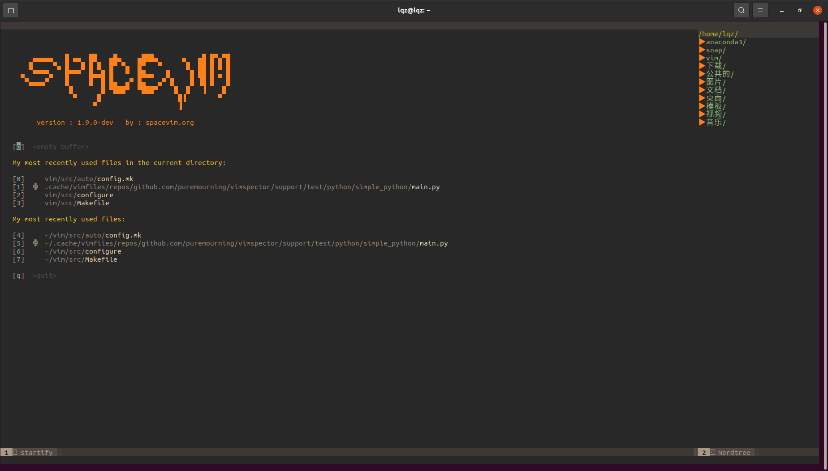Screen dimensions: 828x471
Task: Click the terminal search icon
Action: coord(742,10)
